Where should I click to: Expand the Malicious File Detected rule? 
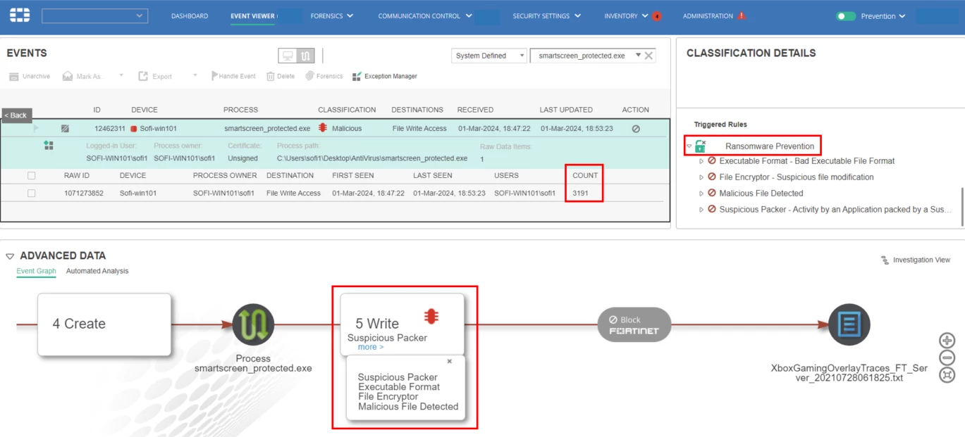(701, 194)
